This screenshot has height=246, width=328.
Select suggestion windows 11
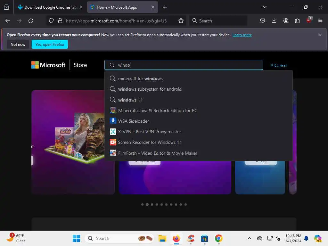(199, 100)
